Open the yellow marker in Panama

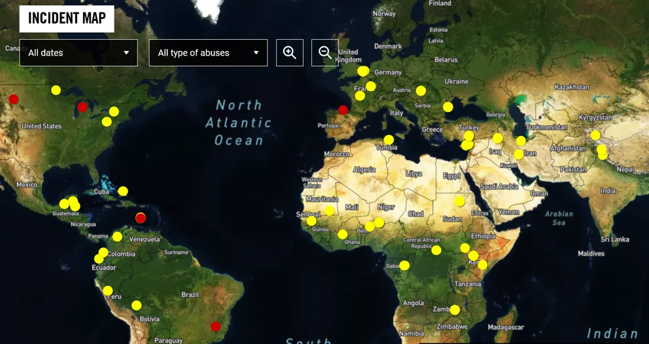click(x=117, y=237)
